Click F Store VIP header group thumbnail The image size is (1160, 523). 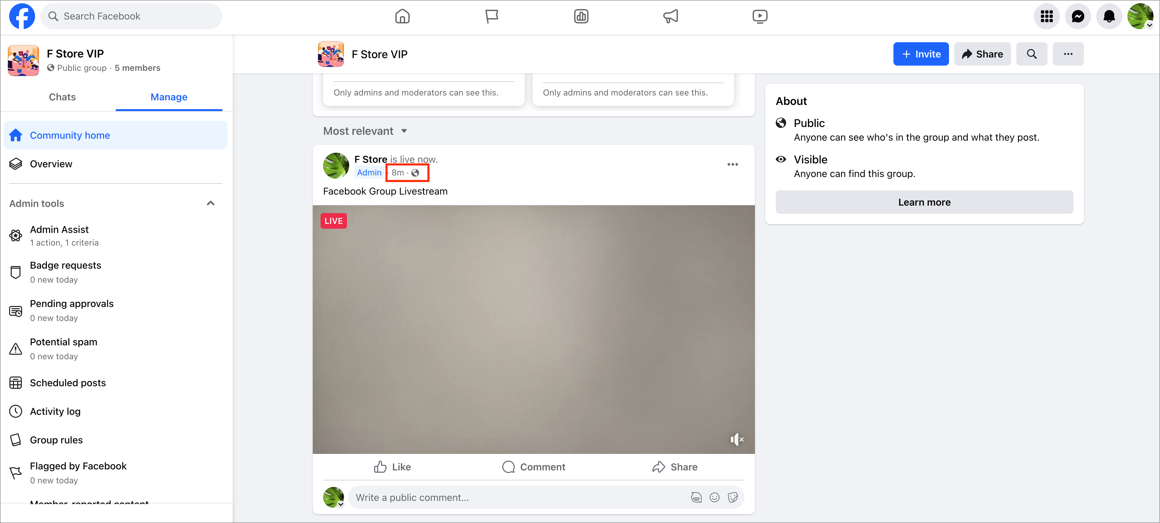coord(331,54)
